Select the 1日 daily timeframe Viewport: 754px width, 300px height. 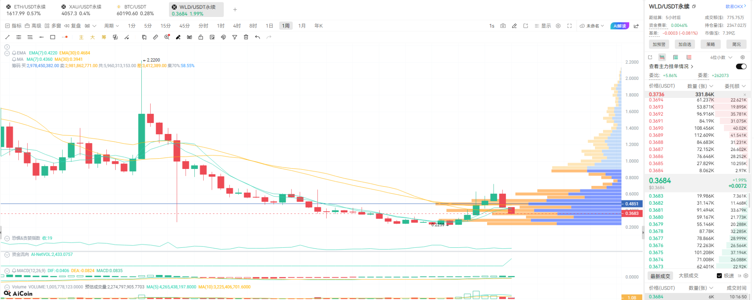click(x=269, y=26)
